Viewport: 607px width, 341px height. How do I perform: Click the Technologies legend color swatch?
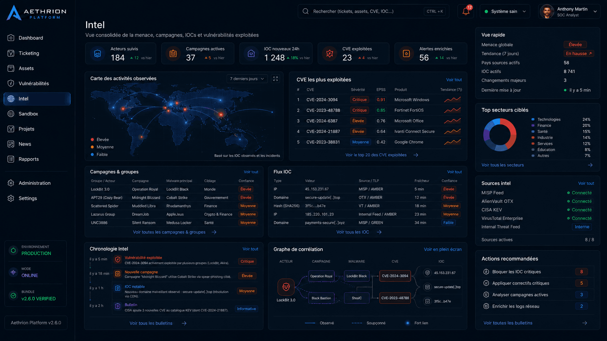pyautogui.click(x=533, y=120)
